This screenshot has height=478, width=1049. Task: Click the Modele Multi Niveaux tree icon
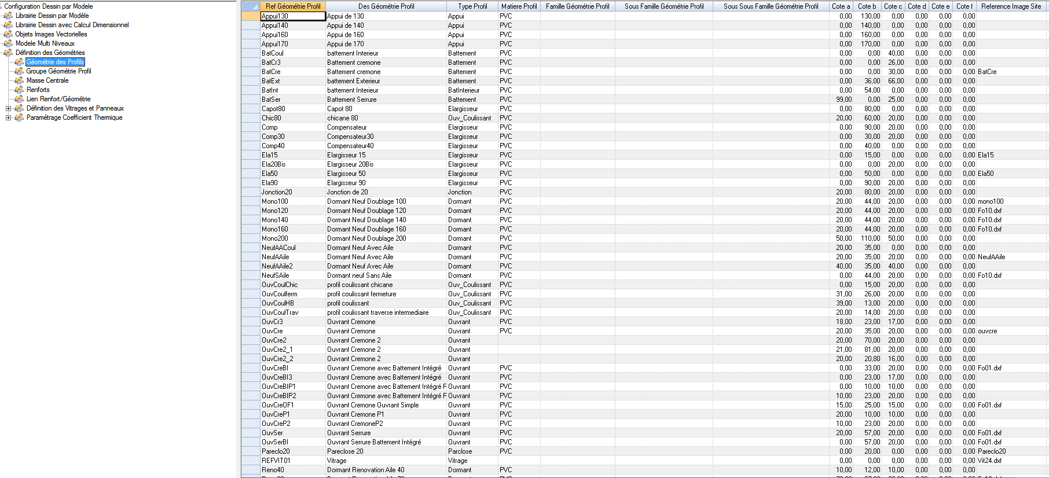tap(8, 43)
